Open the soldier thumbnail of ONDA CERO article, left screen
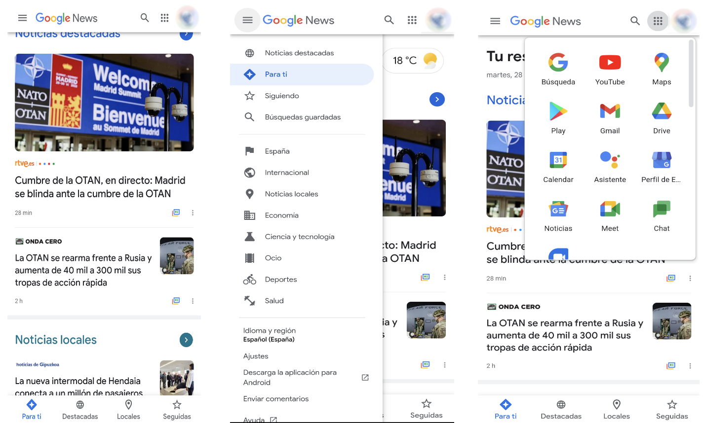Screen dimensions: 704x423 177,256
